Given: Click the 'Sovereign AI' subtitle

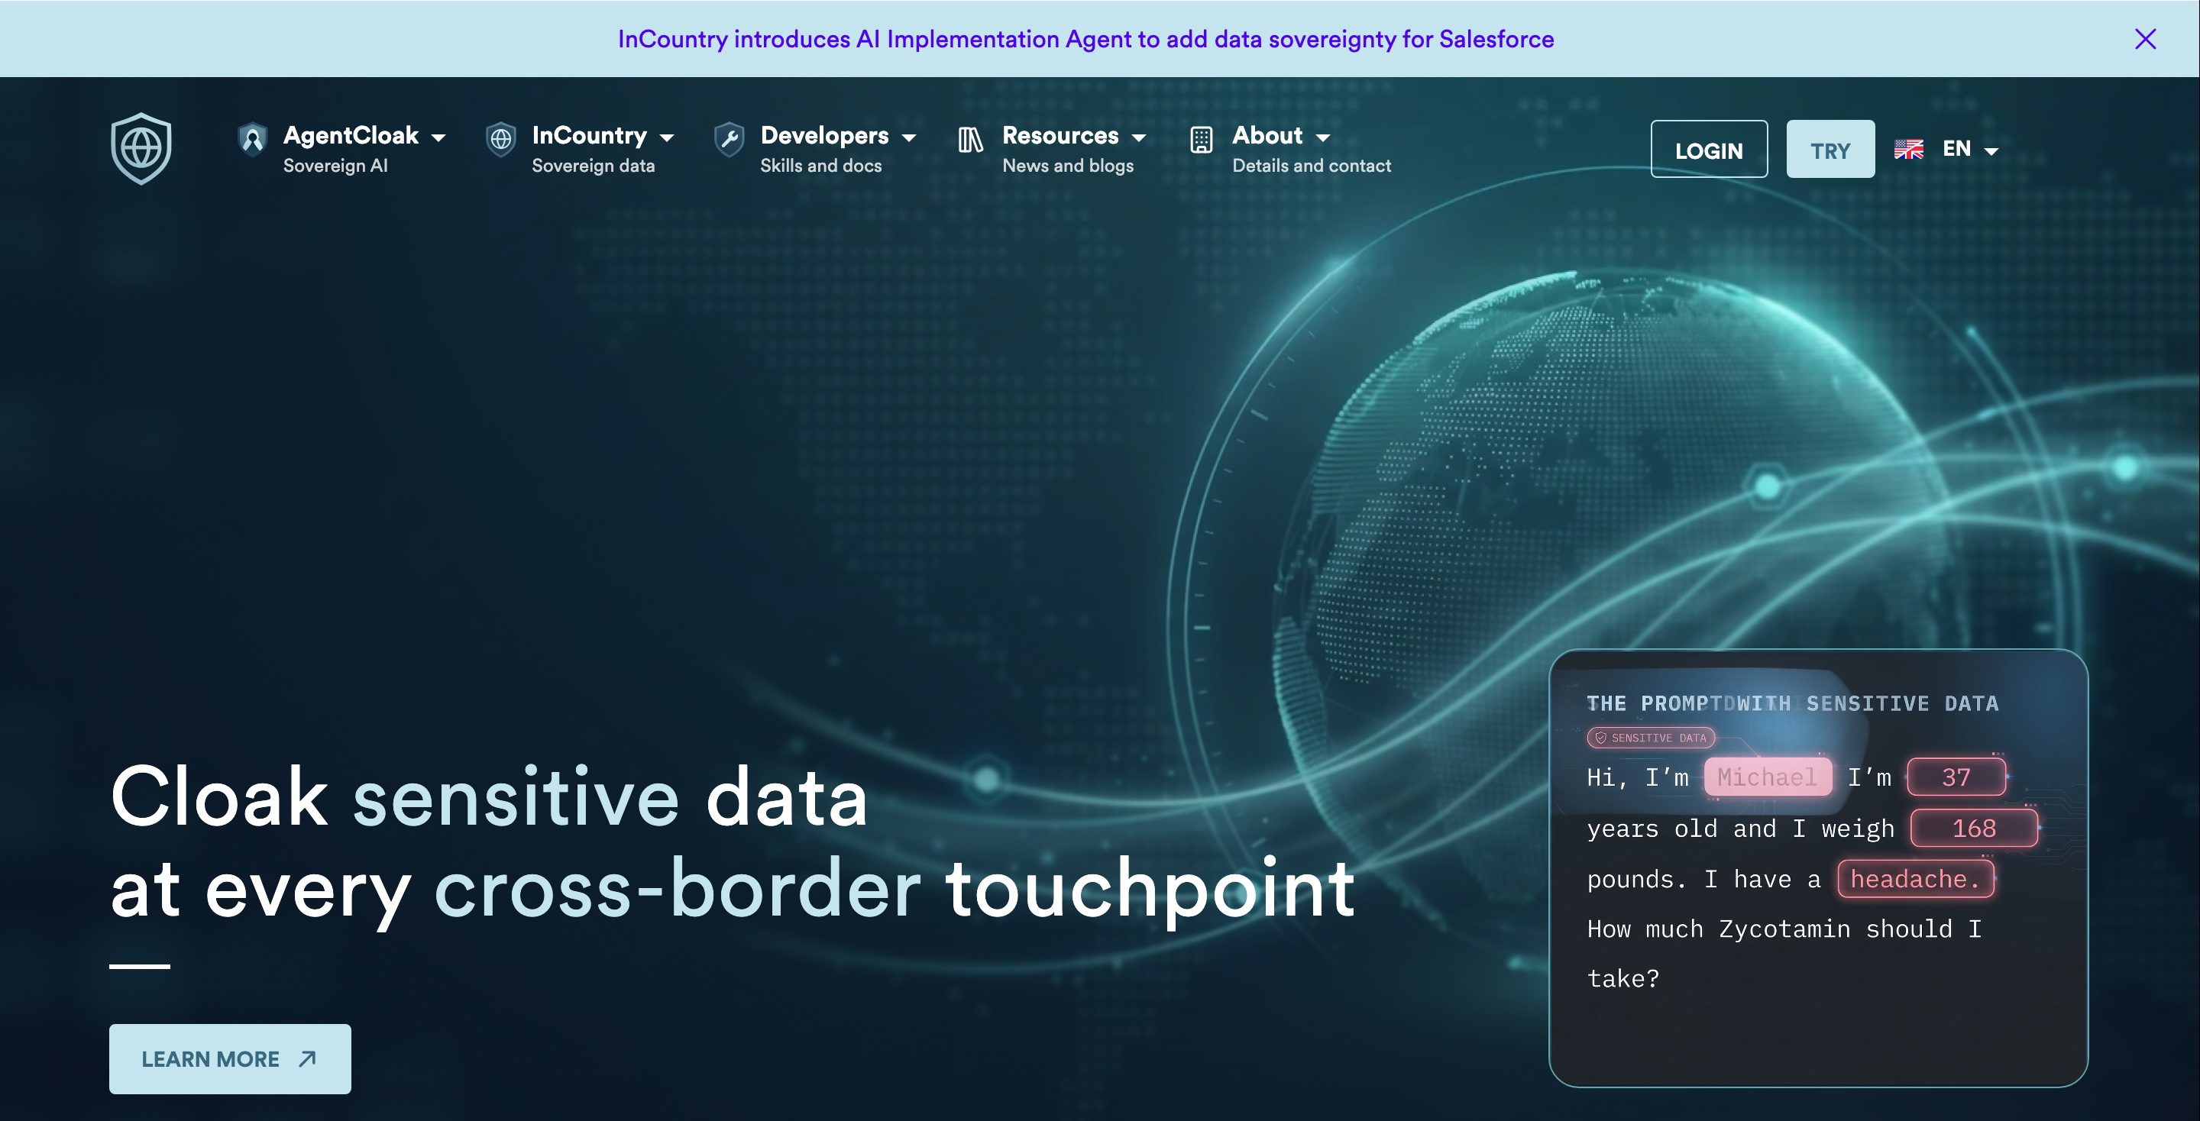Looking at the screenshot, I should [x=335, y=166].
